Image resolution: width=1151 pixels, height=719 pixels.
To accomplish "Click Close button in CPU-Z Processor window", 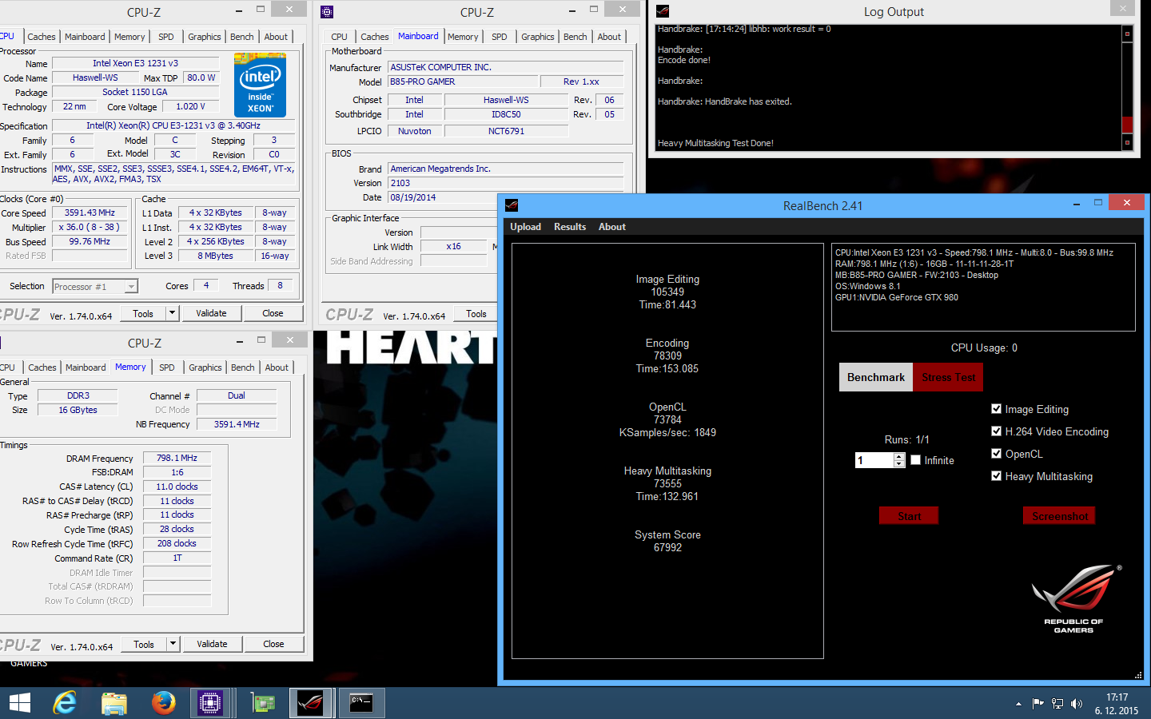I will [273, 313].
